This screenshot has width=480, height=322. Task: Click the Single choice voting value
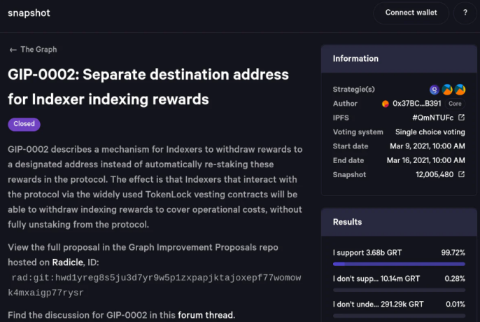430,132
